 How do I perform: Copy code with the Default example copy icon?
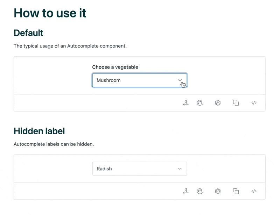coord(236,103)
